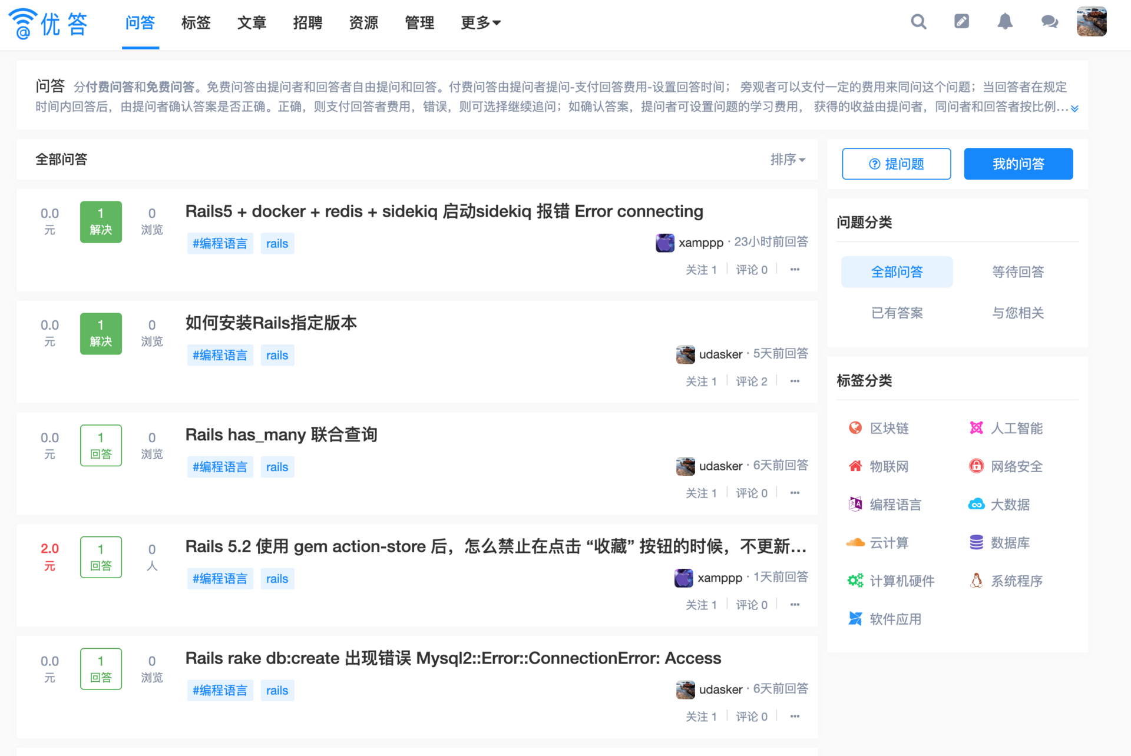This screenshot has width=1131, height=756.
Task: Click username udasker on rake db:create question
Action: [x=720, y=689]
